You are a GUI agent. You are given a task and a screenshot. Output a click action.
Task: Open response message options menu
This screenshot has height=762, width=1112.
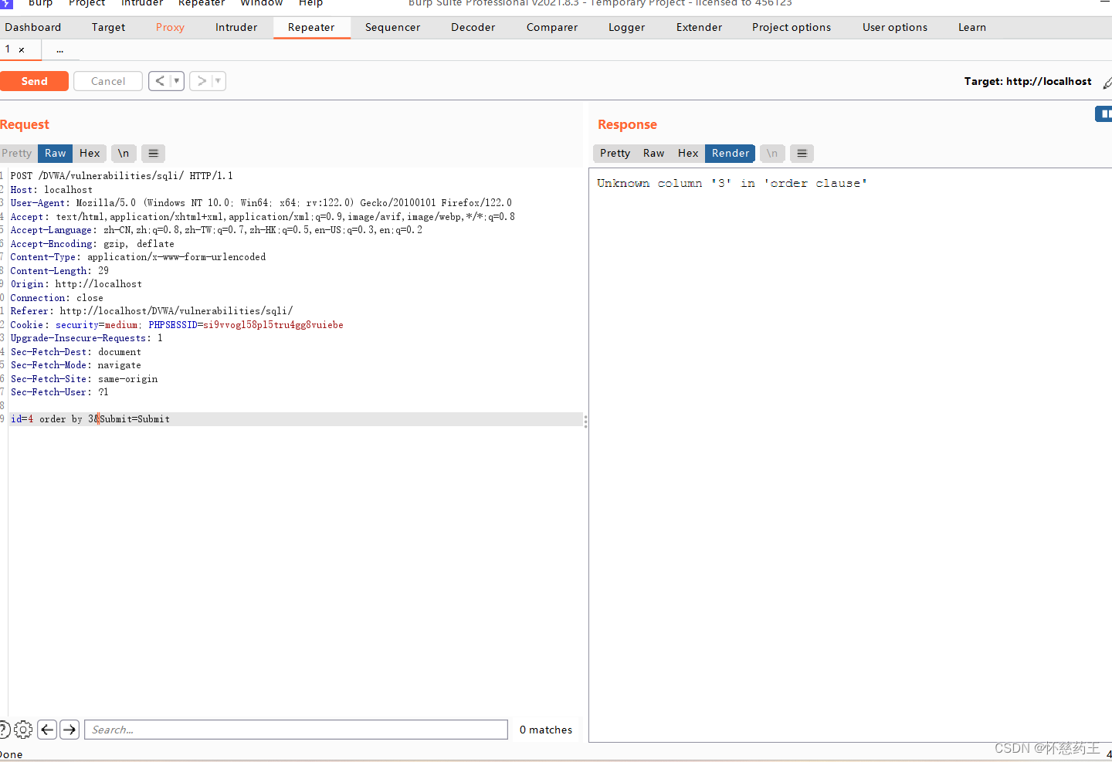tap(802, 153)
